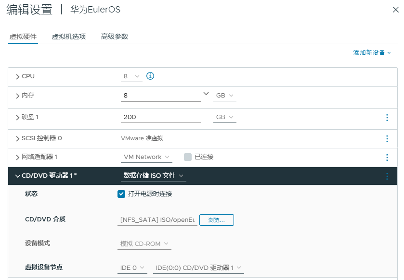Open the 硬盘 1 three-dot actions menu
This screenshot has height=280, width=404.
tap(387, 118)
